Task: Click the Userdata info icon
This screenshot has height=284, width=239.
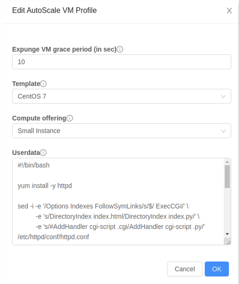Action: click(x=43, y=153)
